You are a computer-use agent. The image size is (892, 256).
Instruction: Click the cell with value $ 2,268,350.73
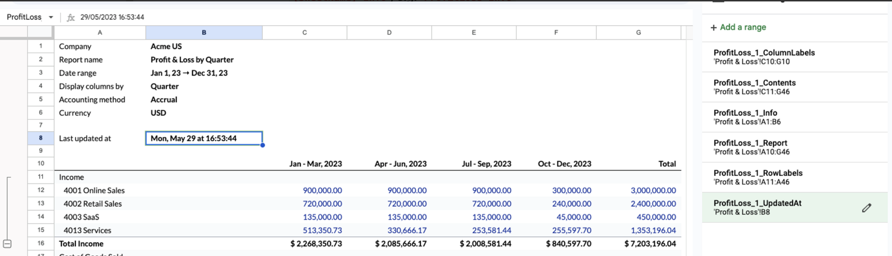305,243
